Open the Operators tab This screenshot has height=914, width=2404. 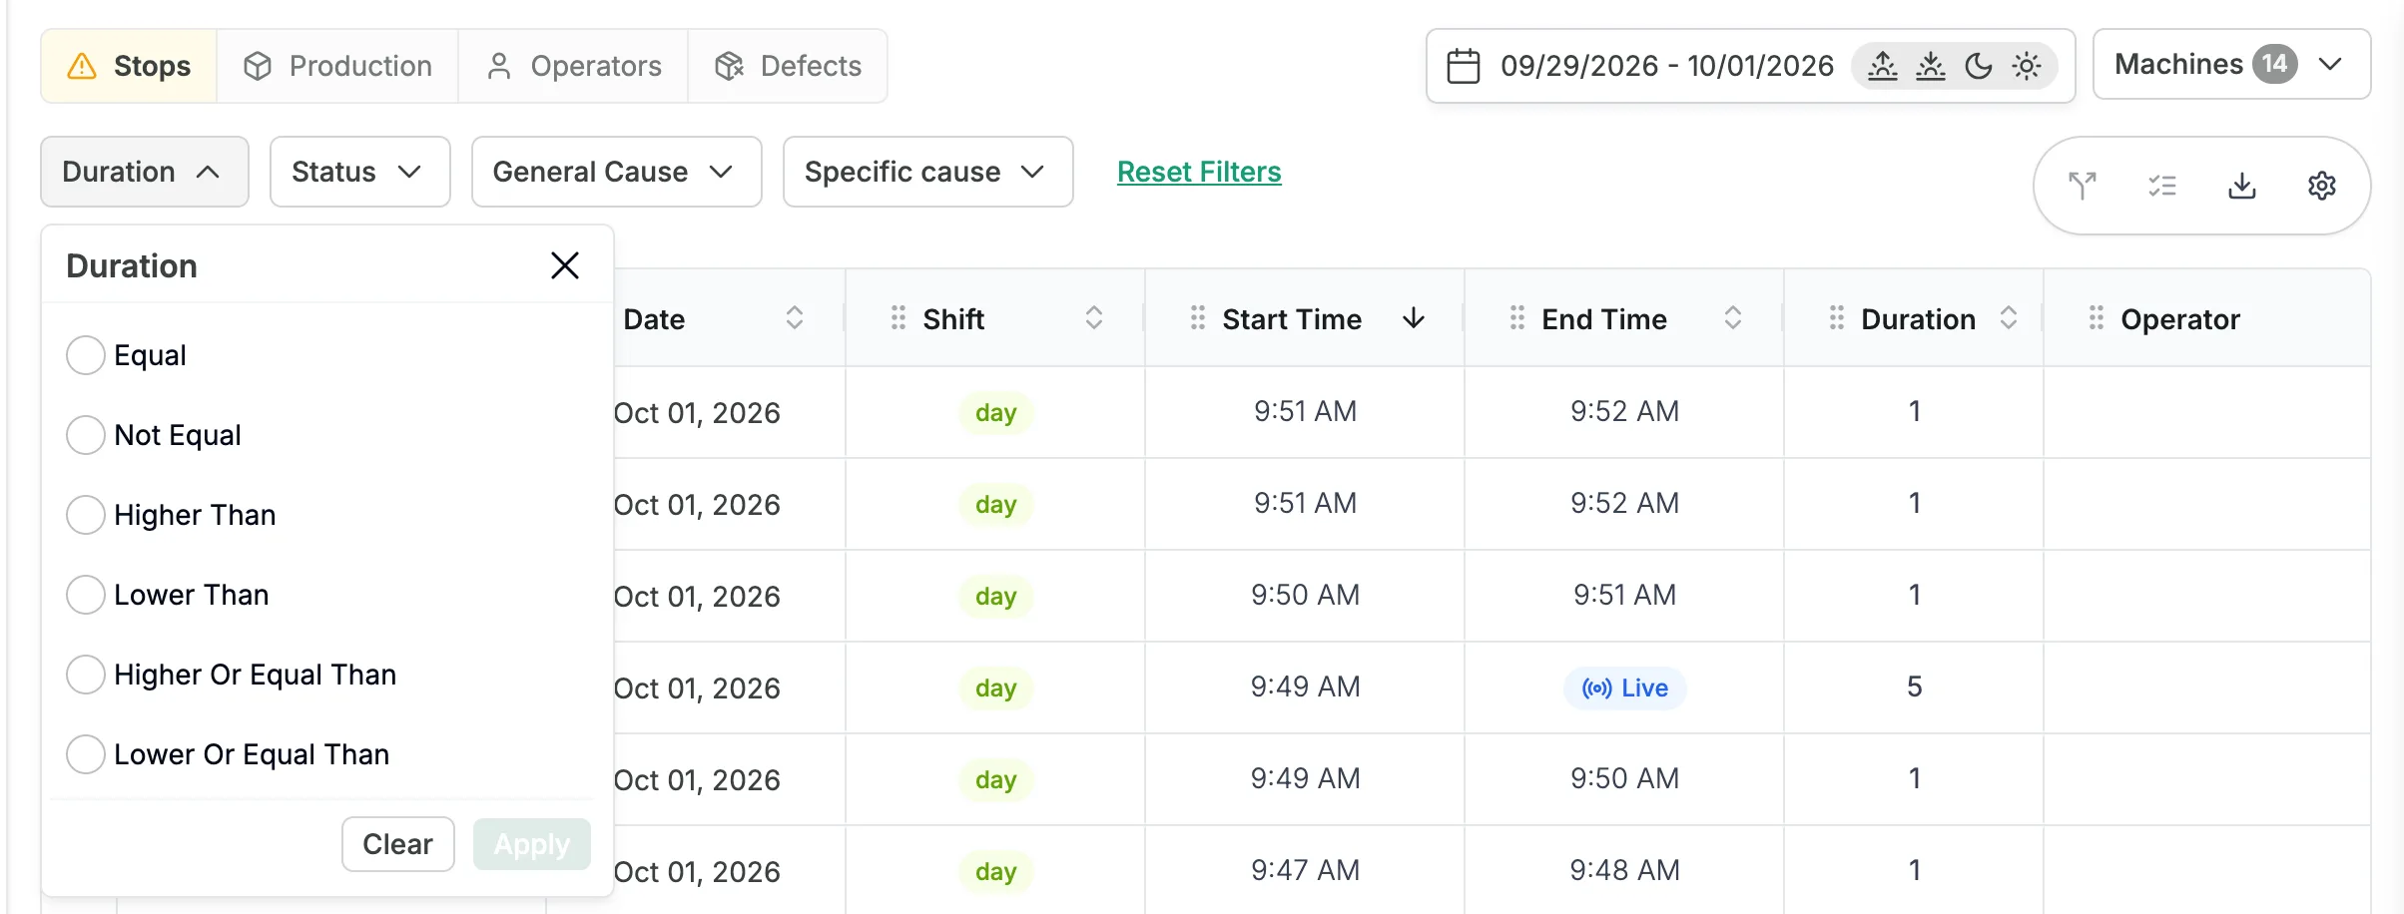573,66
